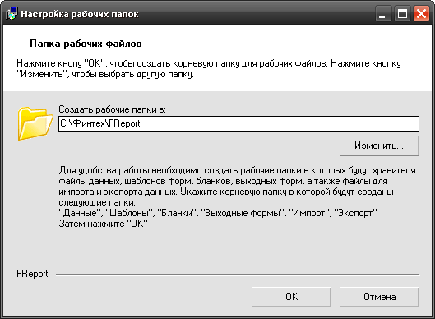The image size is (435, 319).
Task: Cancel setup with the Отмена button
Action: pyautogui.click(x=379, y=297)
